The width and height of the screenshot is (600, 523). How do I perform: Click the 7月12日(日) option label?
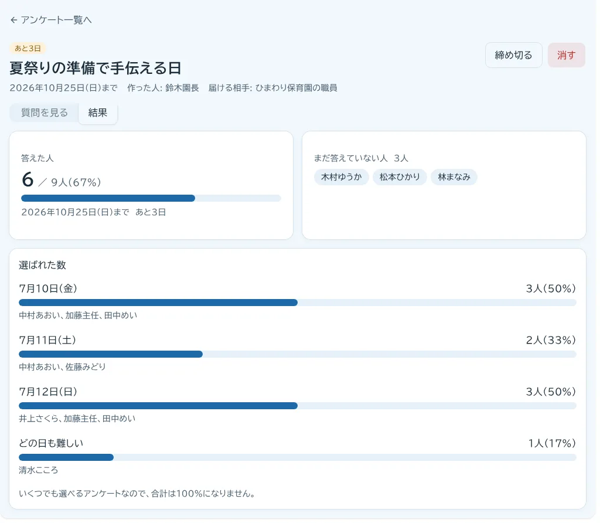48,392
